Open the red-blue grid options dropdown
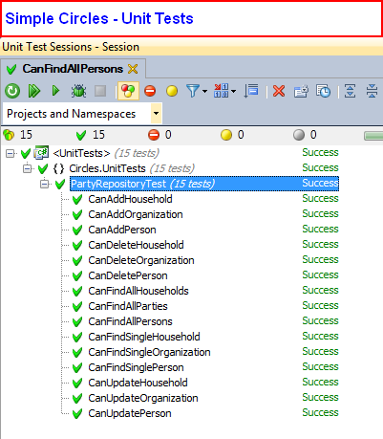The height and width of the screenshot is (439, 383). (224, 91)
